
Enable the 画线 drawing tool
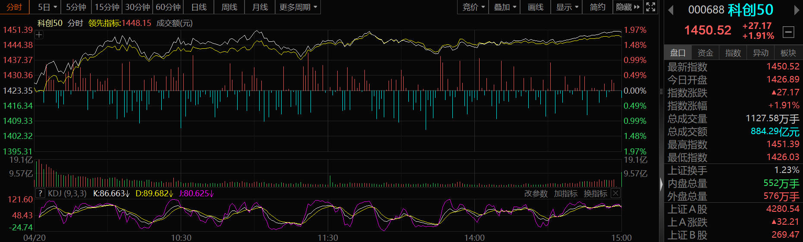pyautogui.click(x=535, y=7)
